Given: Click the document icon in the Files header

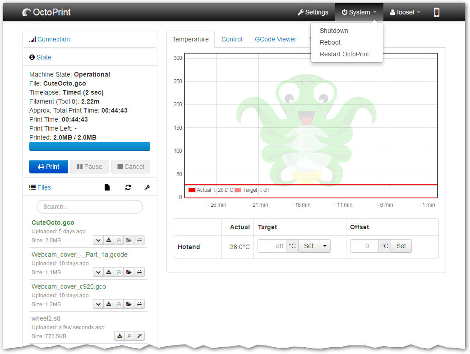Looking at the screenshot, I should (x=107, y=187).
